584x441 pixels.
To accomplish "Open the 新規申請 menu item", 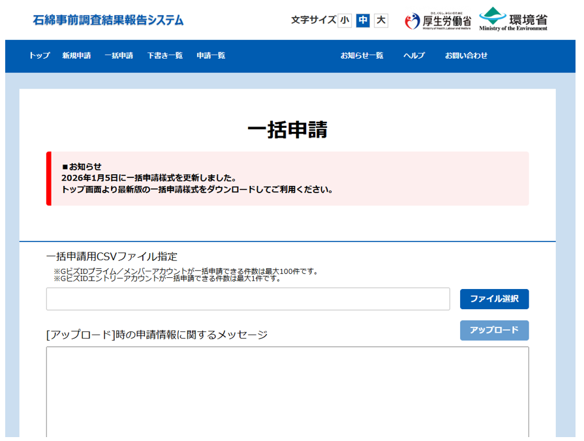I will click(x=76, y=55).
